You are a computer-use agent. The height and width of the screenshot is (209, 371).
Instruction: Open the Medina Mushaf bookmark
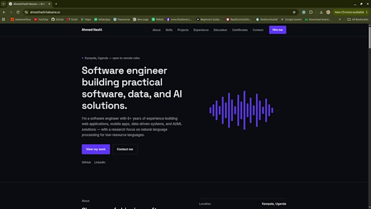(x=267, y=20)
